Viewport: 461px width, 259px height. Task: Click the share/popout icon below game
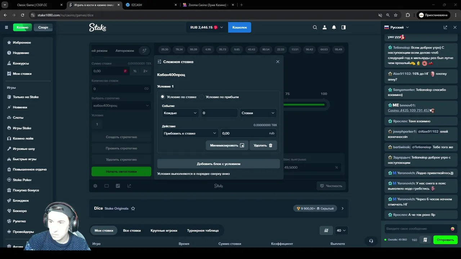click(129, 186)
